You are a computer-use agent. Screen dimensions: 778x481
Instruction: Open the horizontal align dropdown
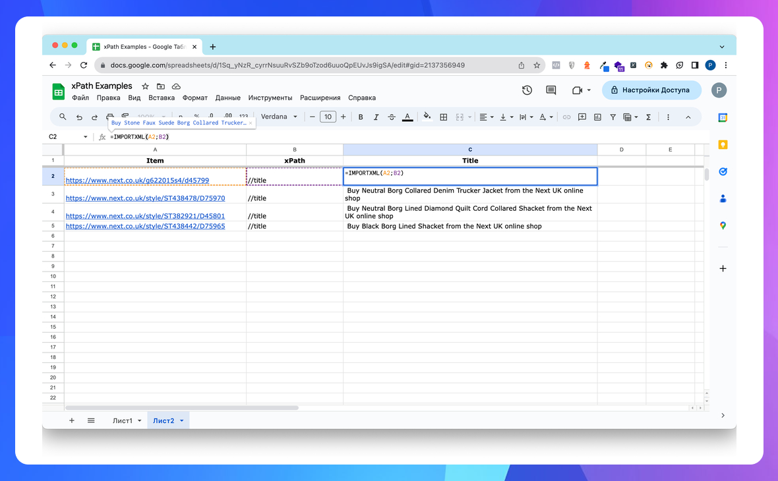(x=486, y=117)
